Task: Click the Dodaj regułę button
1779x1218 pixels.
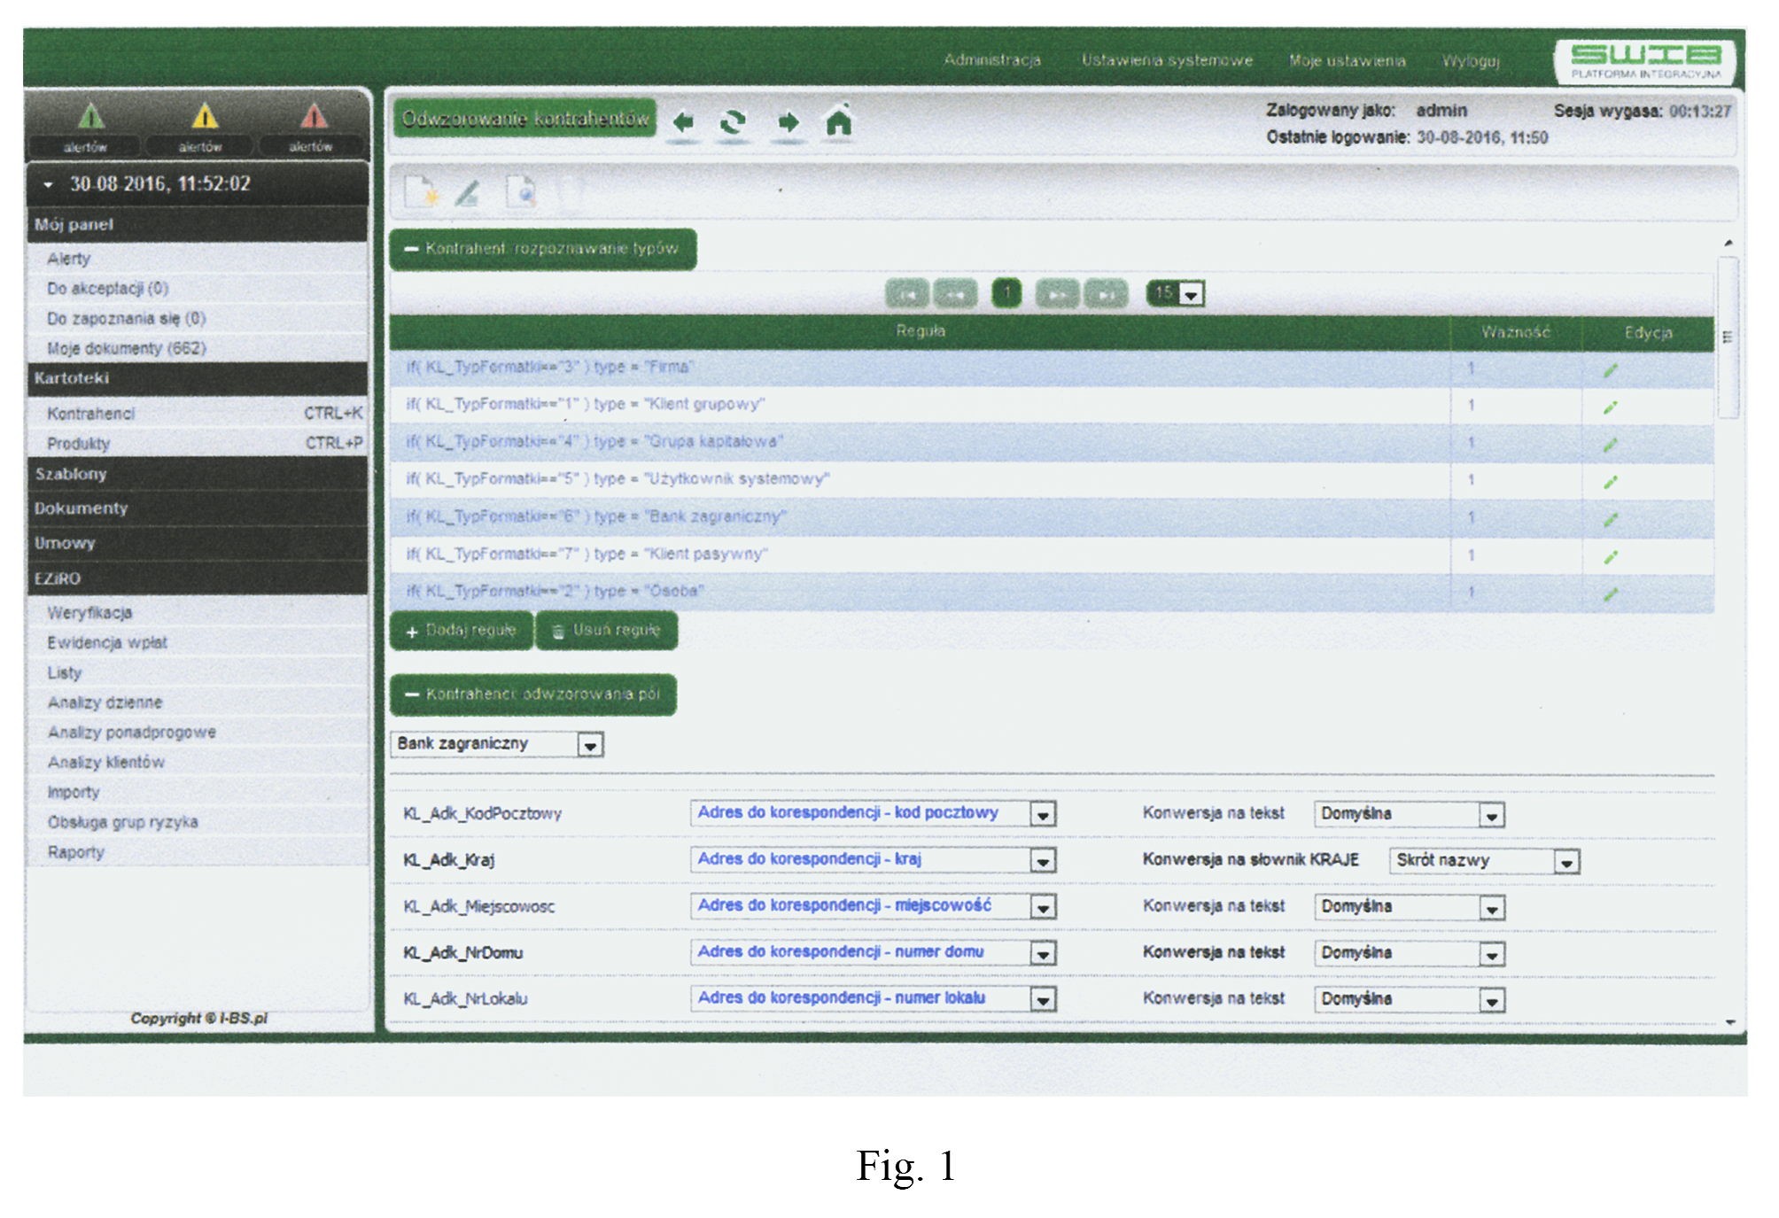Action: pos(462,631)
